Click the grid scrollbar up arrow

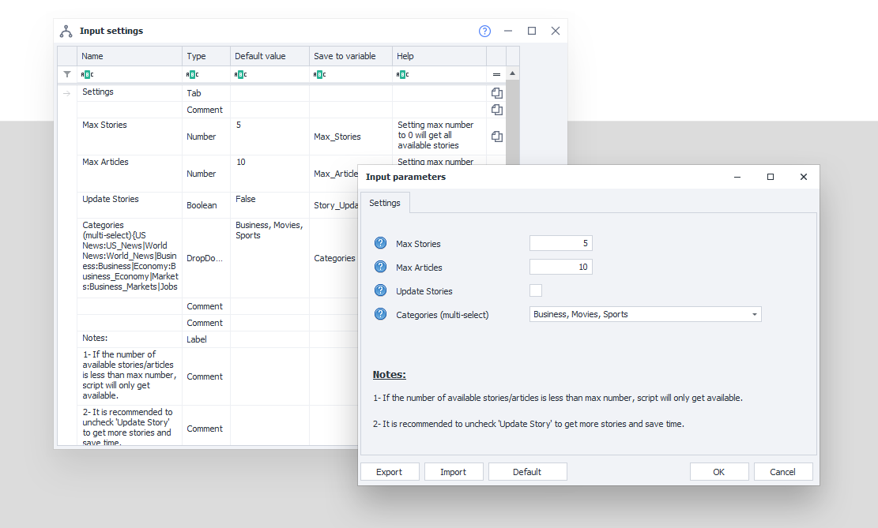(513, 74)
